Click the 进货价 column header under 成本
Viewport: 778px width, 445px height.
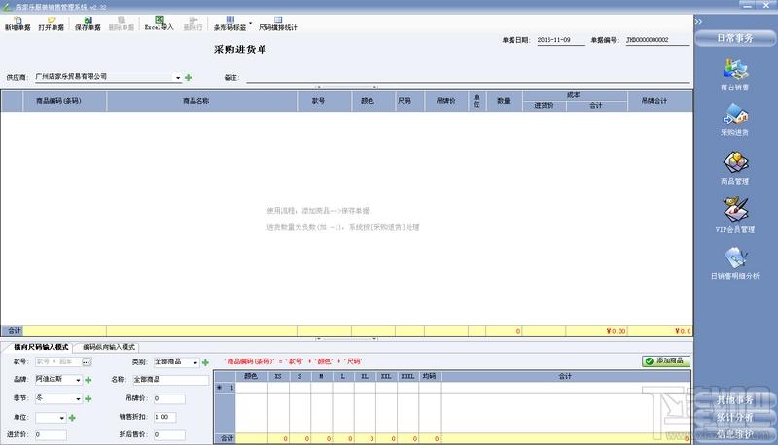545,106
